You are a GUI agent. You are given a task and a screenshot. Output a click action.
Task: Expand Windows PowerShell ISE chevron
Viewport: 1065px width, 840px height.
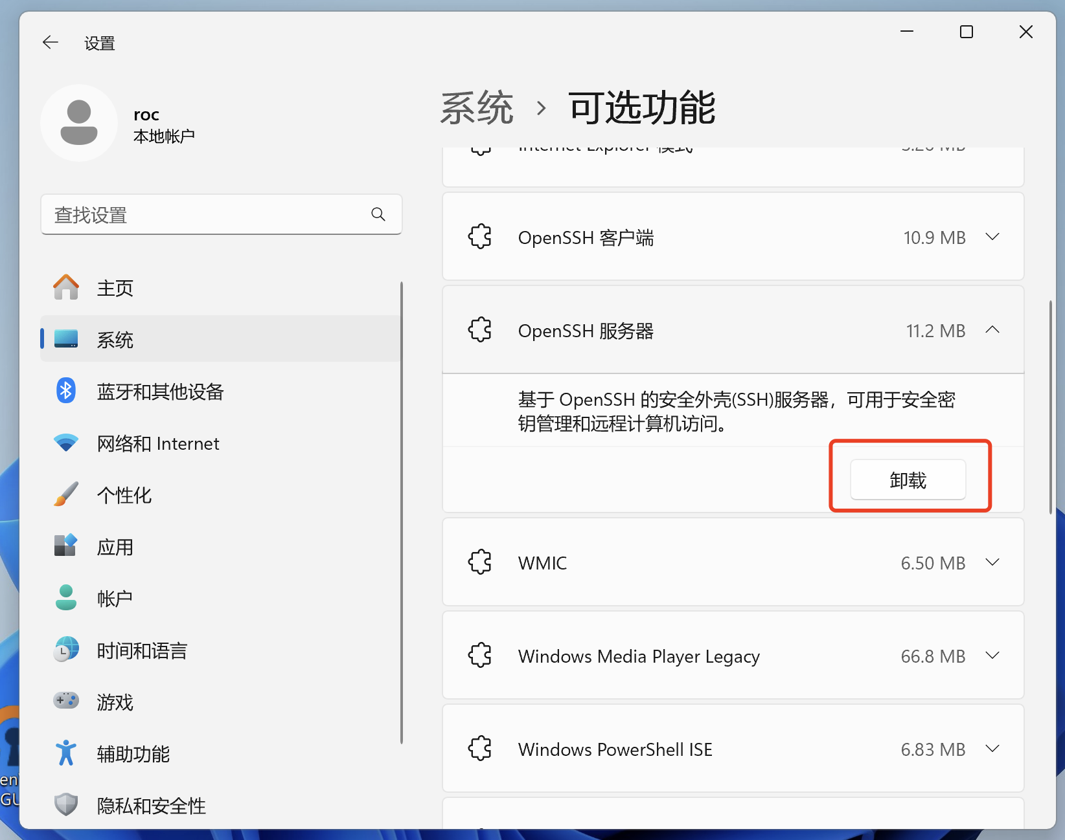(x=992, y=749)
